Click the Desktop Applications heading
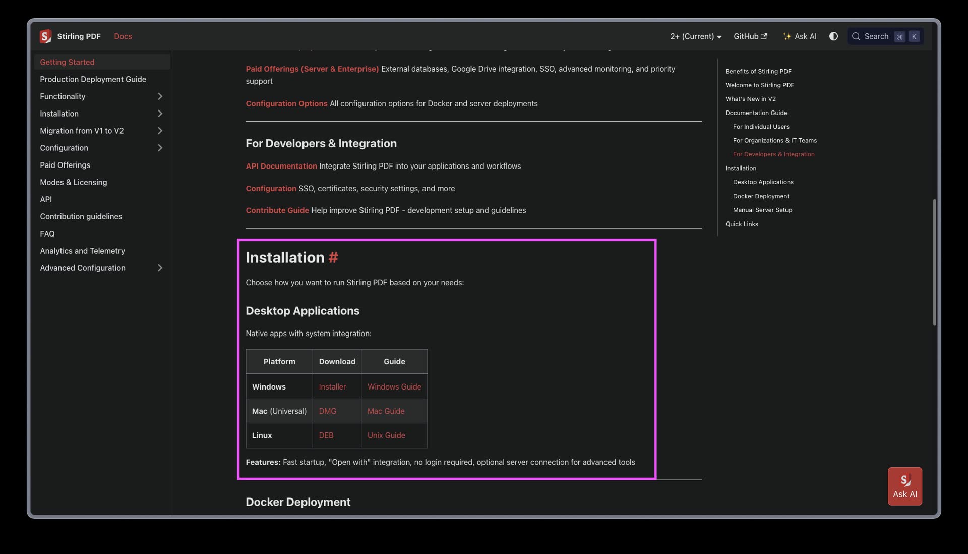Screen dimensions: 968x554 click(302, 311)
